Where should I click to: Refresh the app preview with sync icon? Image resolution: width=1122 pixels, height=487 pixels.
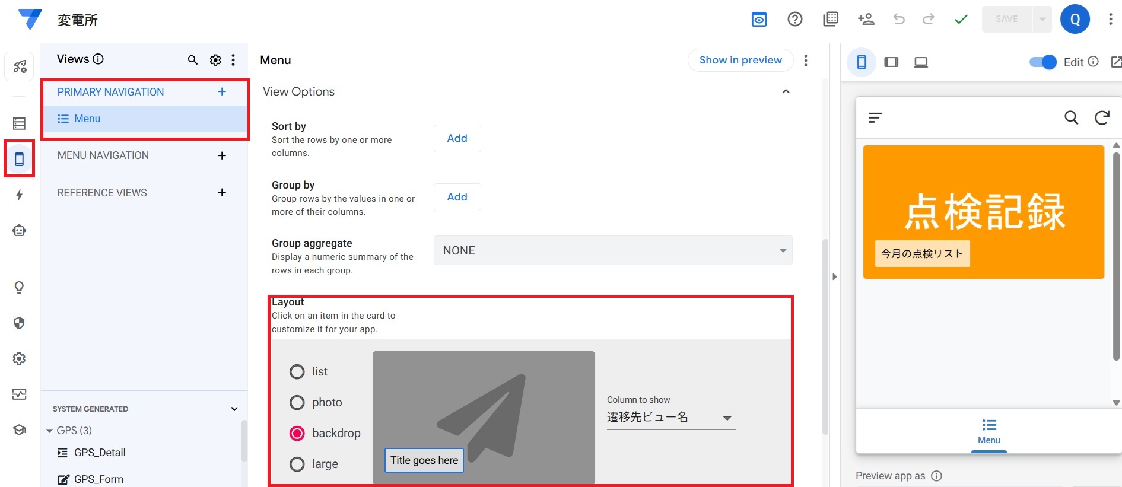(x=1102, y=118)
